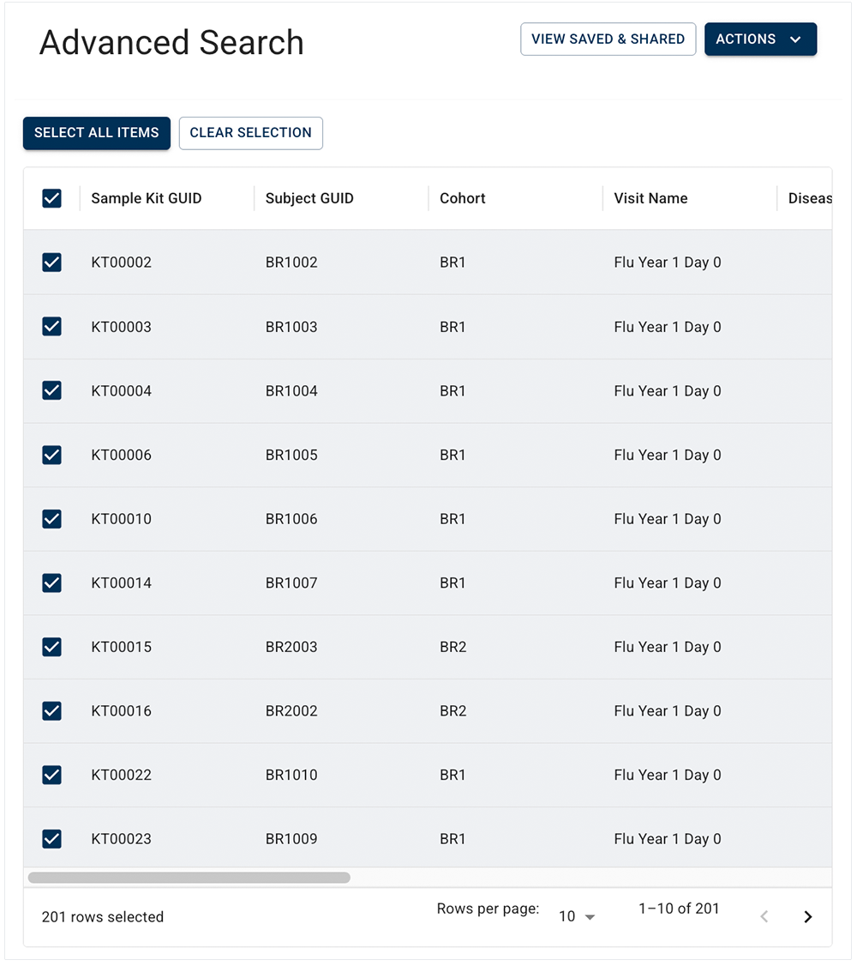Uncheck the row for KT00004
The height and width of the screenshot is (966, 857).
[x=52, y=391]
